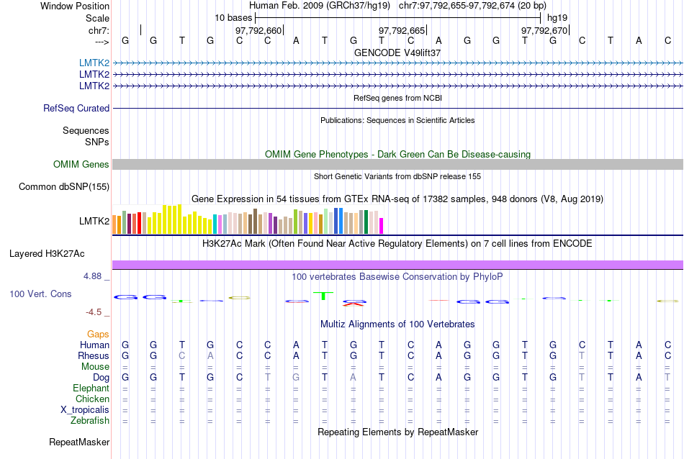
Task: Click the 97,792,665 ruler position
Action: (402, 30)
